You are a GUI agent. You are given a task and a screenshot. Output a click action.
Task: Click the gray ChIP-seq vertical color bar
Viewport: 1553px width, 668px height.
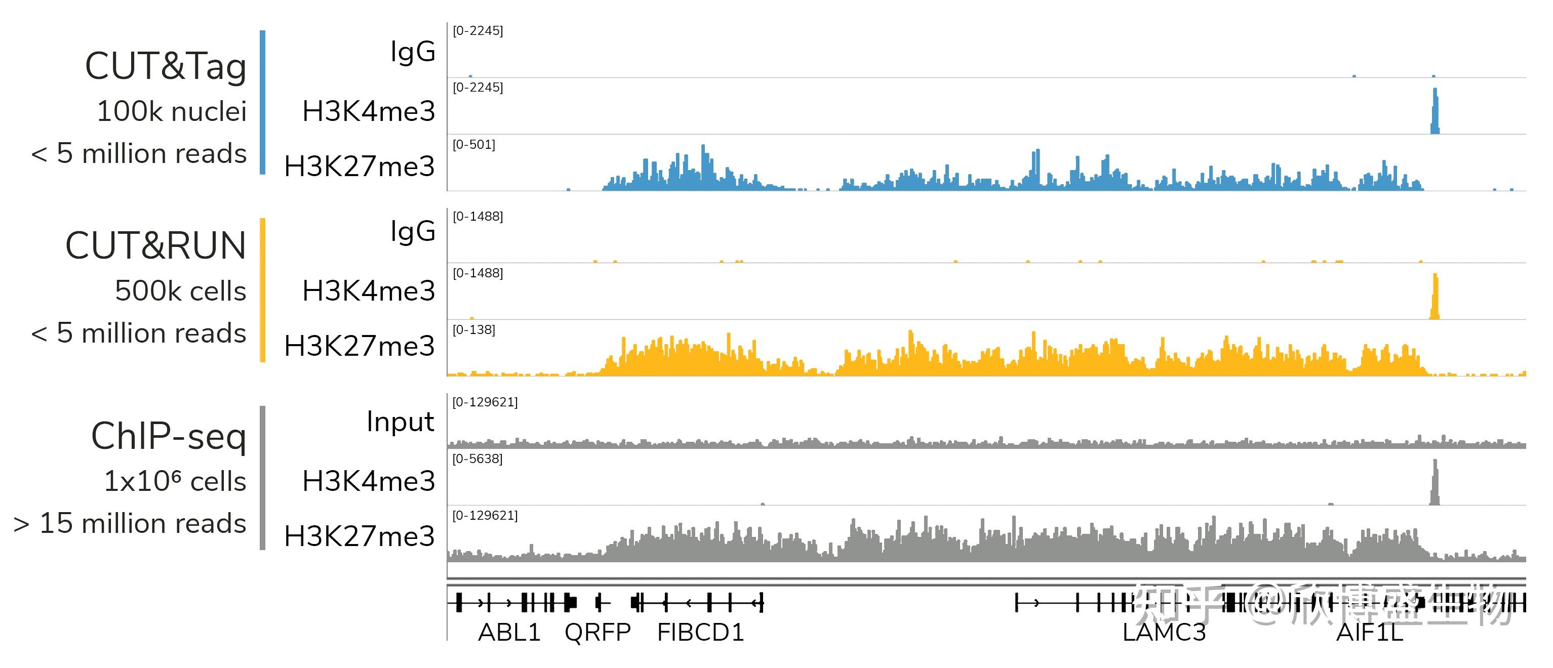click(262, 478)
